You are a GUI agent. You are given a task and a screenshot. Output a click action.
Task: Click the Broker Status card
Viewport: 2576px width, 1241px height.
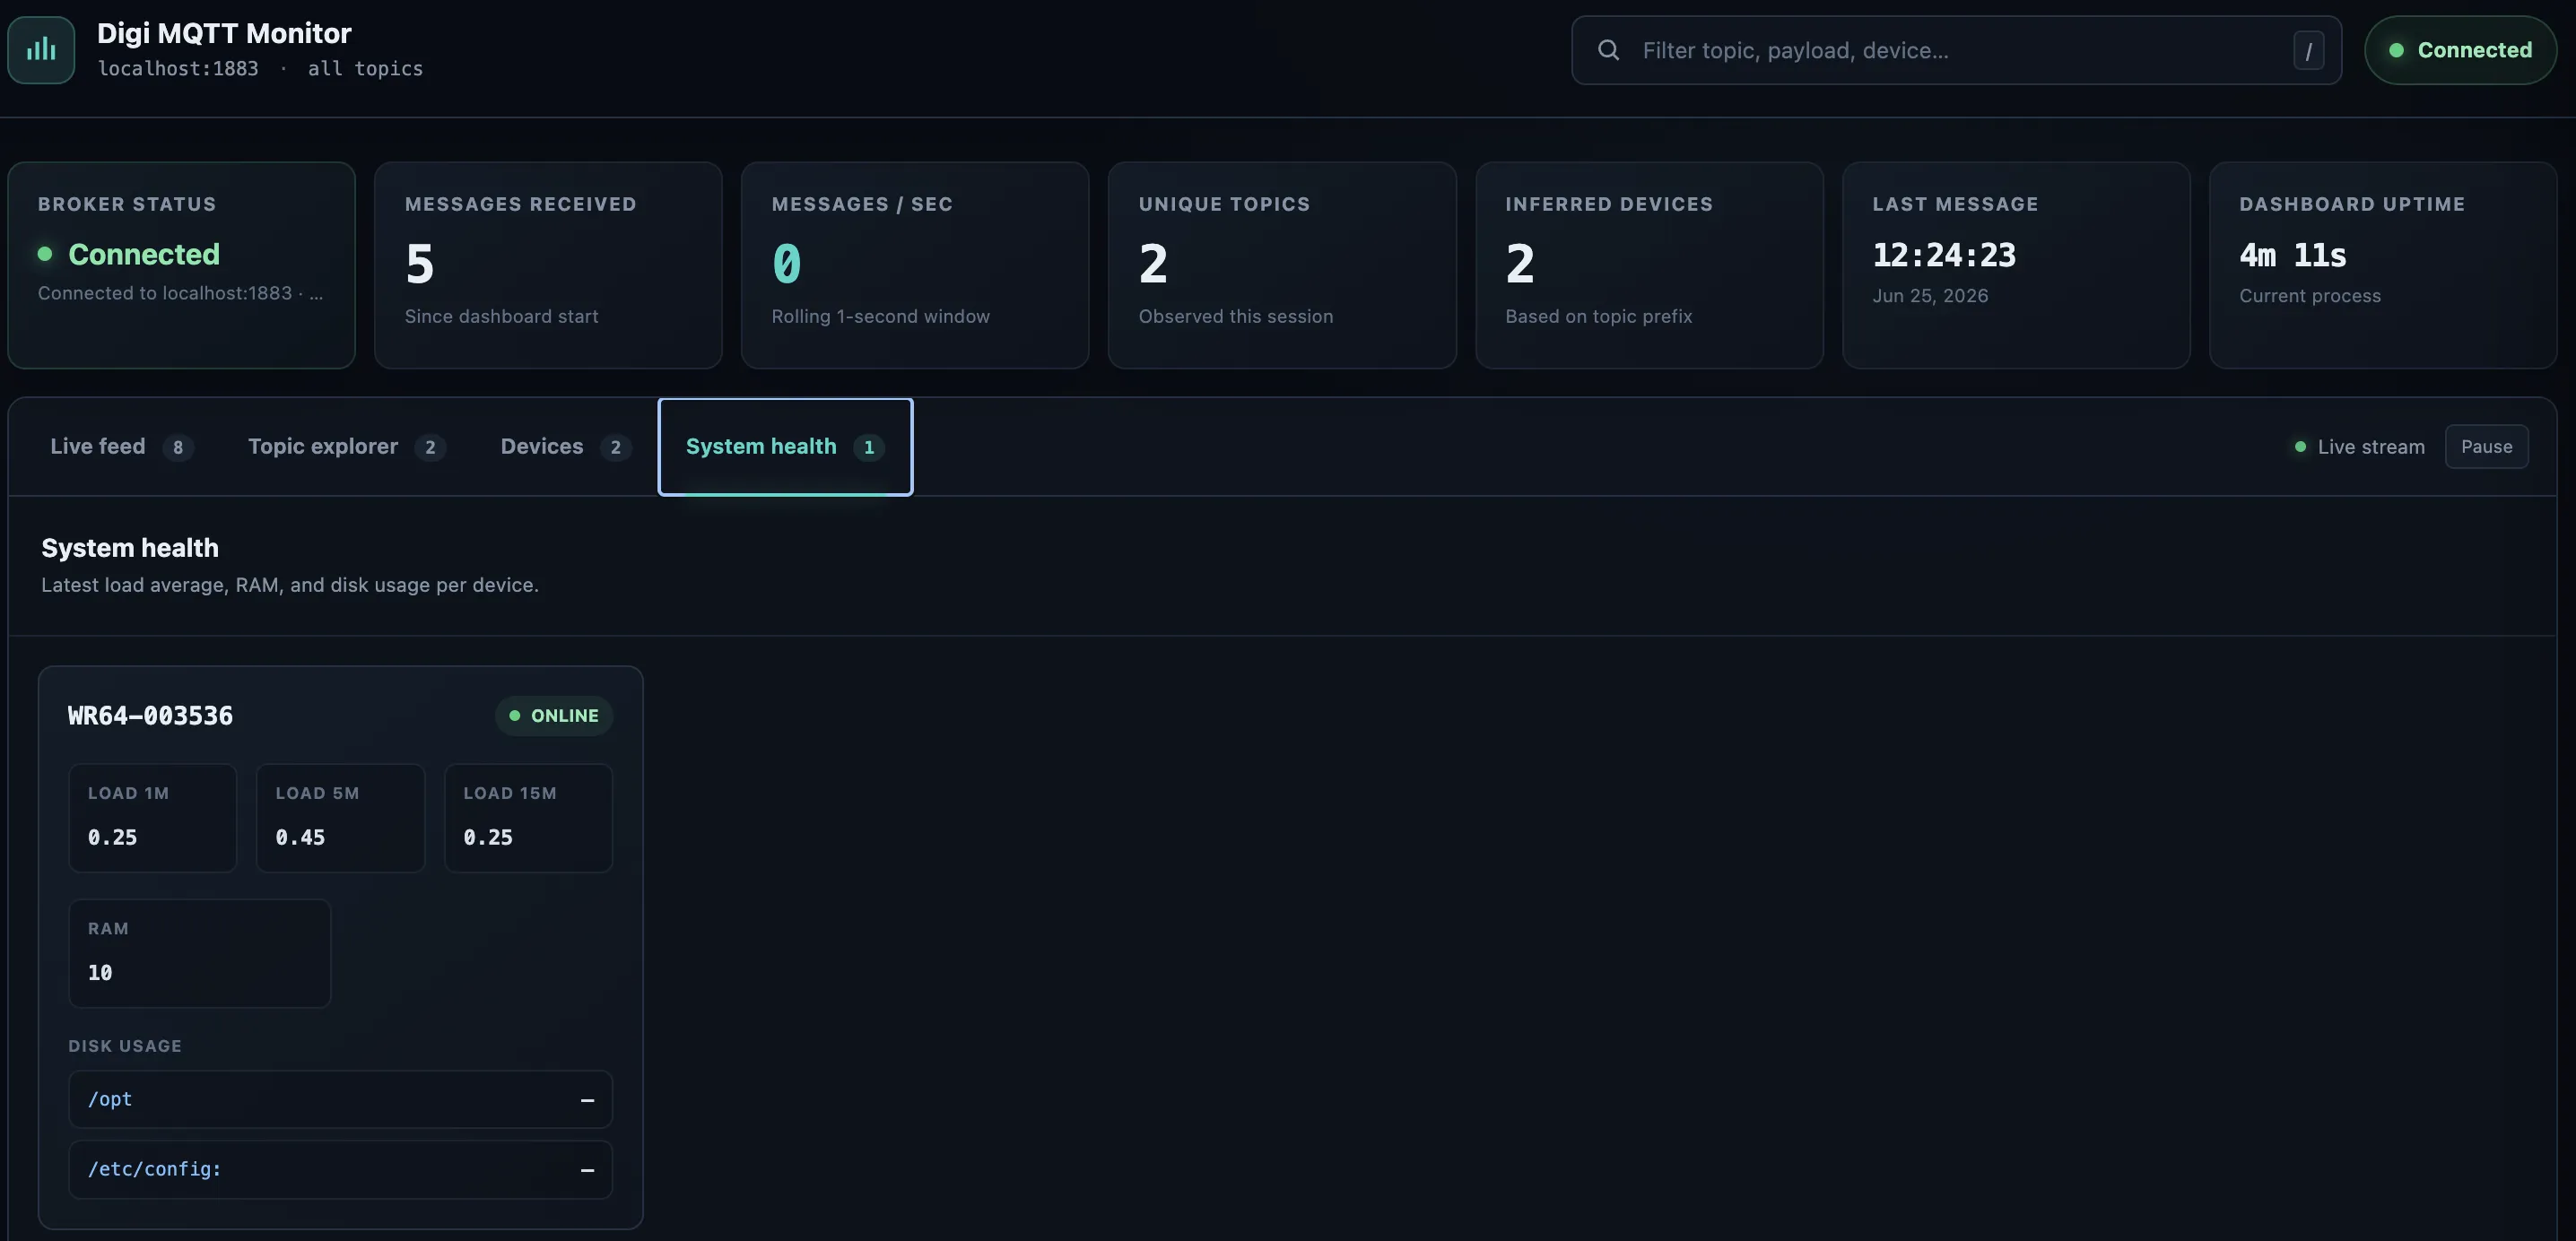pyautogui.click(x=181, y=265)
